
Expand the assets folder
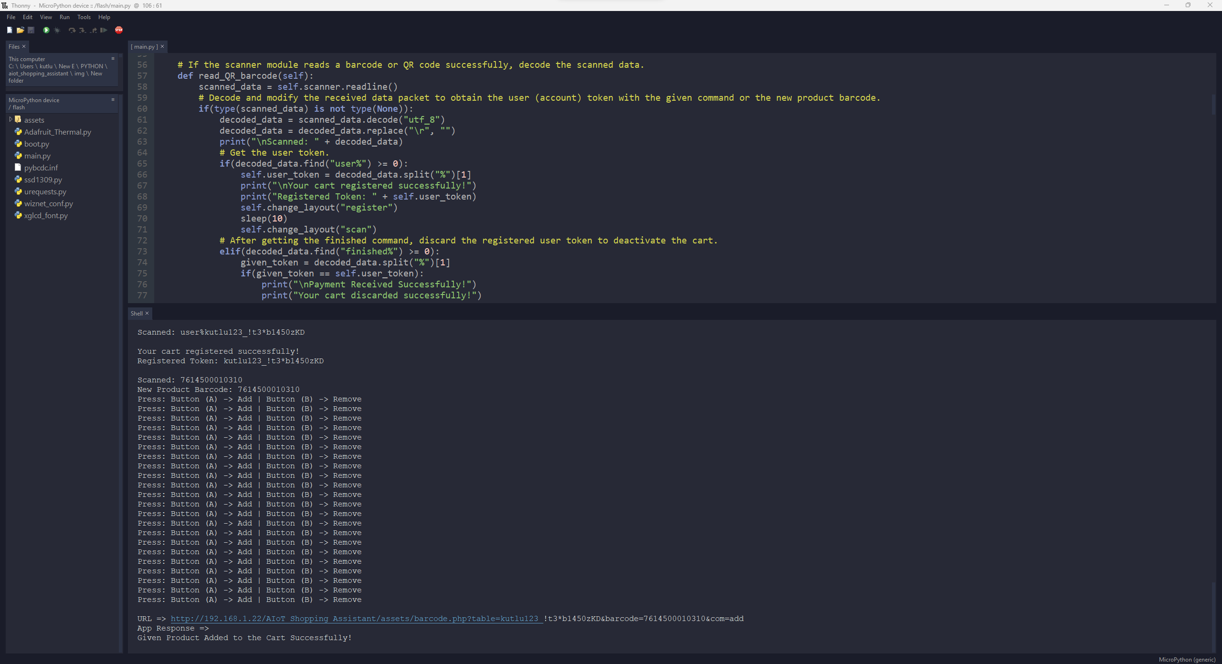point(11,120)
